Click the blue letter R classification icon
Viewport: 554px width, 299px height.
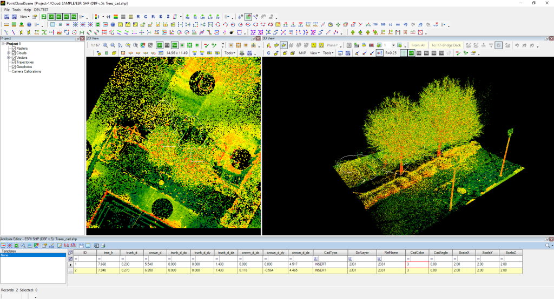(138, 17)
